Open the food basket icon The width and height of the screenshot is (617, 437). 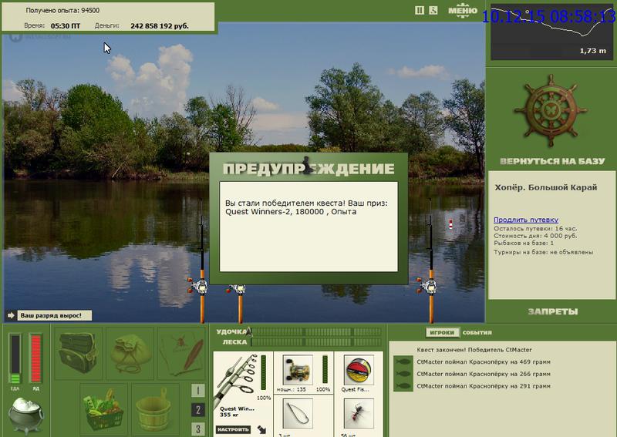104,409
